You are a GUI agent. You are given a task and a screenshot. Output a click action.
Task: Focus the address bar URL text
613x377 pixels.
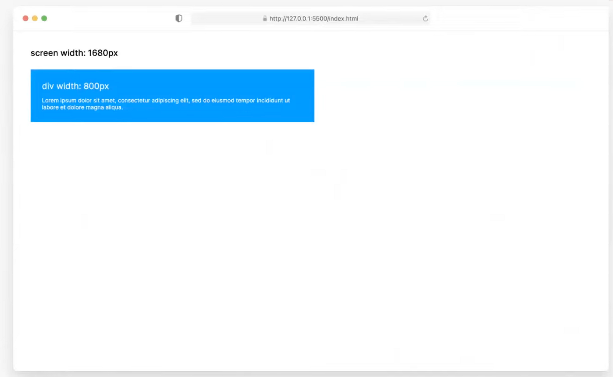(314, 19)
